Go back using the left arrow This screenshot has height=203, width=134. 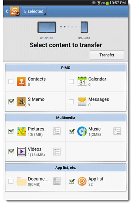(7, 11)
